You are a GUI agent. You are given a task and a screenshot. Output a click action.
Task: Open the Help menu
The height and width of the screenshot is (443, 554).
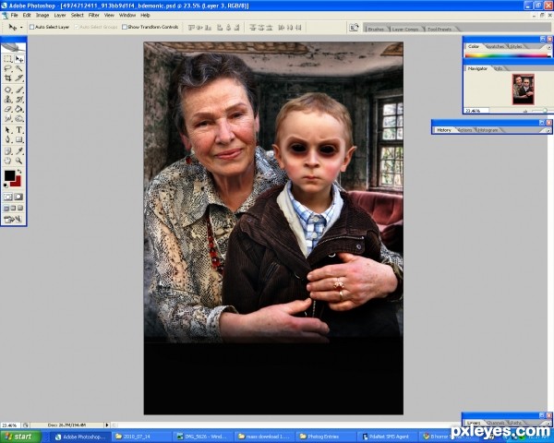(145, 15)
